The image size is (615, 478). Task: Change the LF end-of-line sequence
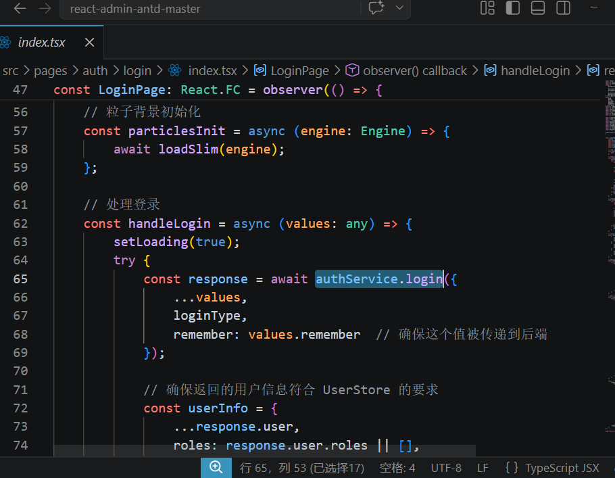point(483,468)
